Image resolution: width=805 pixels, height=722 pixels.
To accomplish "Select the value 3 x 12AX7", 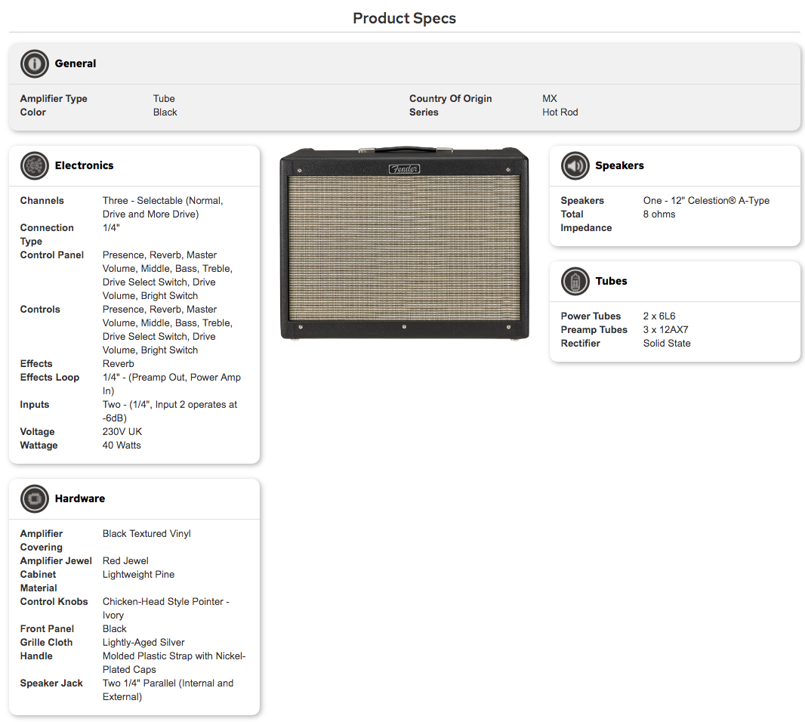I will [665, 330].
